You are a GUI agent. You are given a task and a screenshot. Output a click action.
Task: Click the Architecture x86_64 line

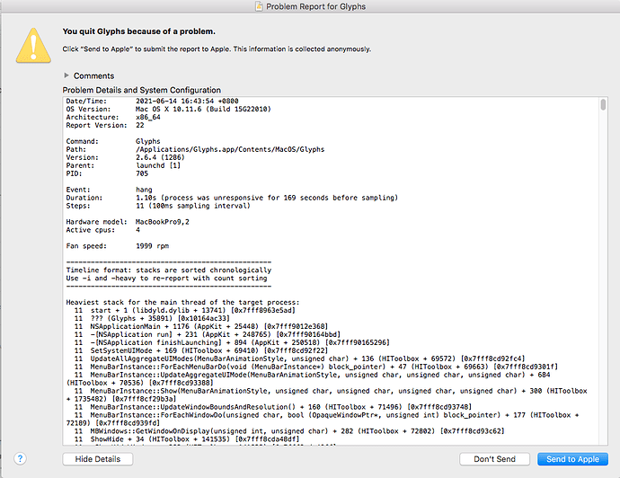[113, 118]
